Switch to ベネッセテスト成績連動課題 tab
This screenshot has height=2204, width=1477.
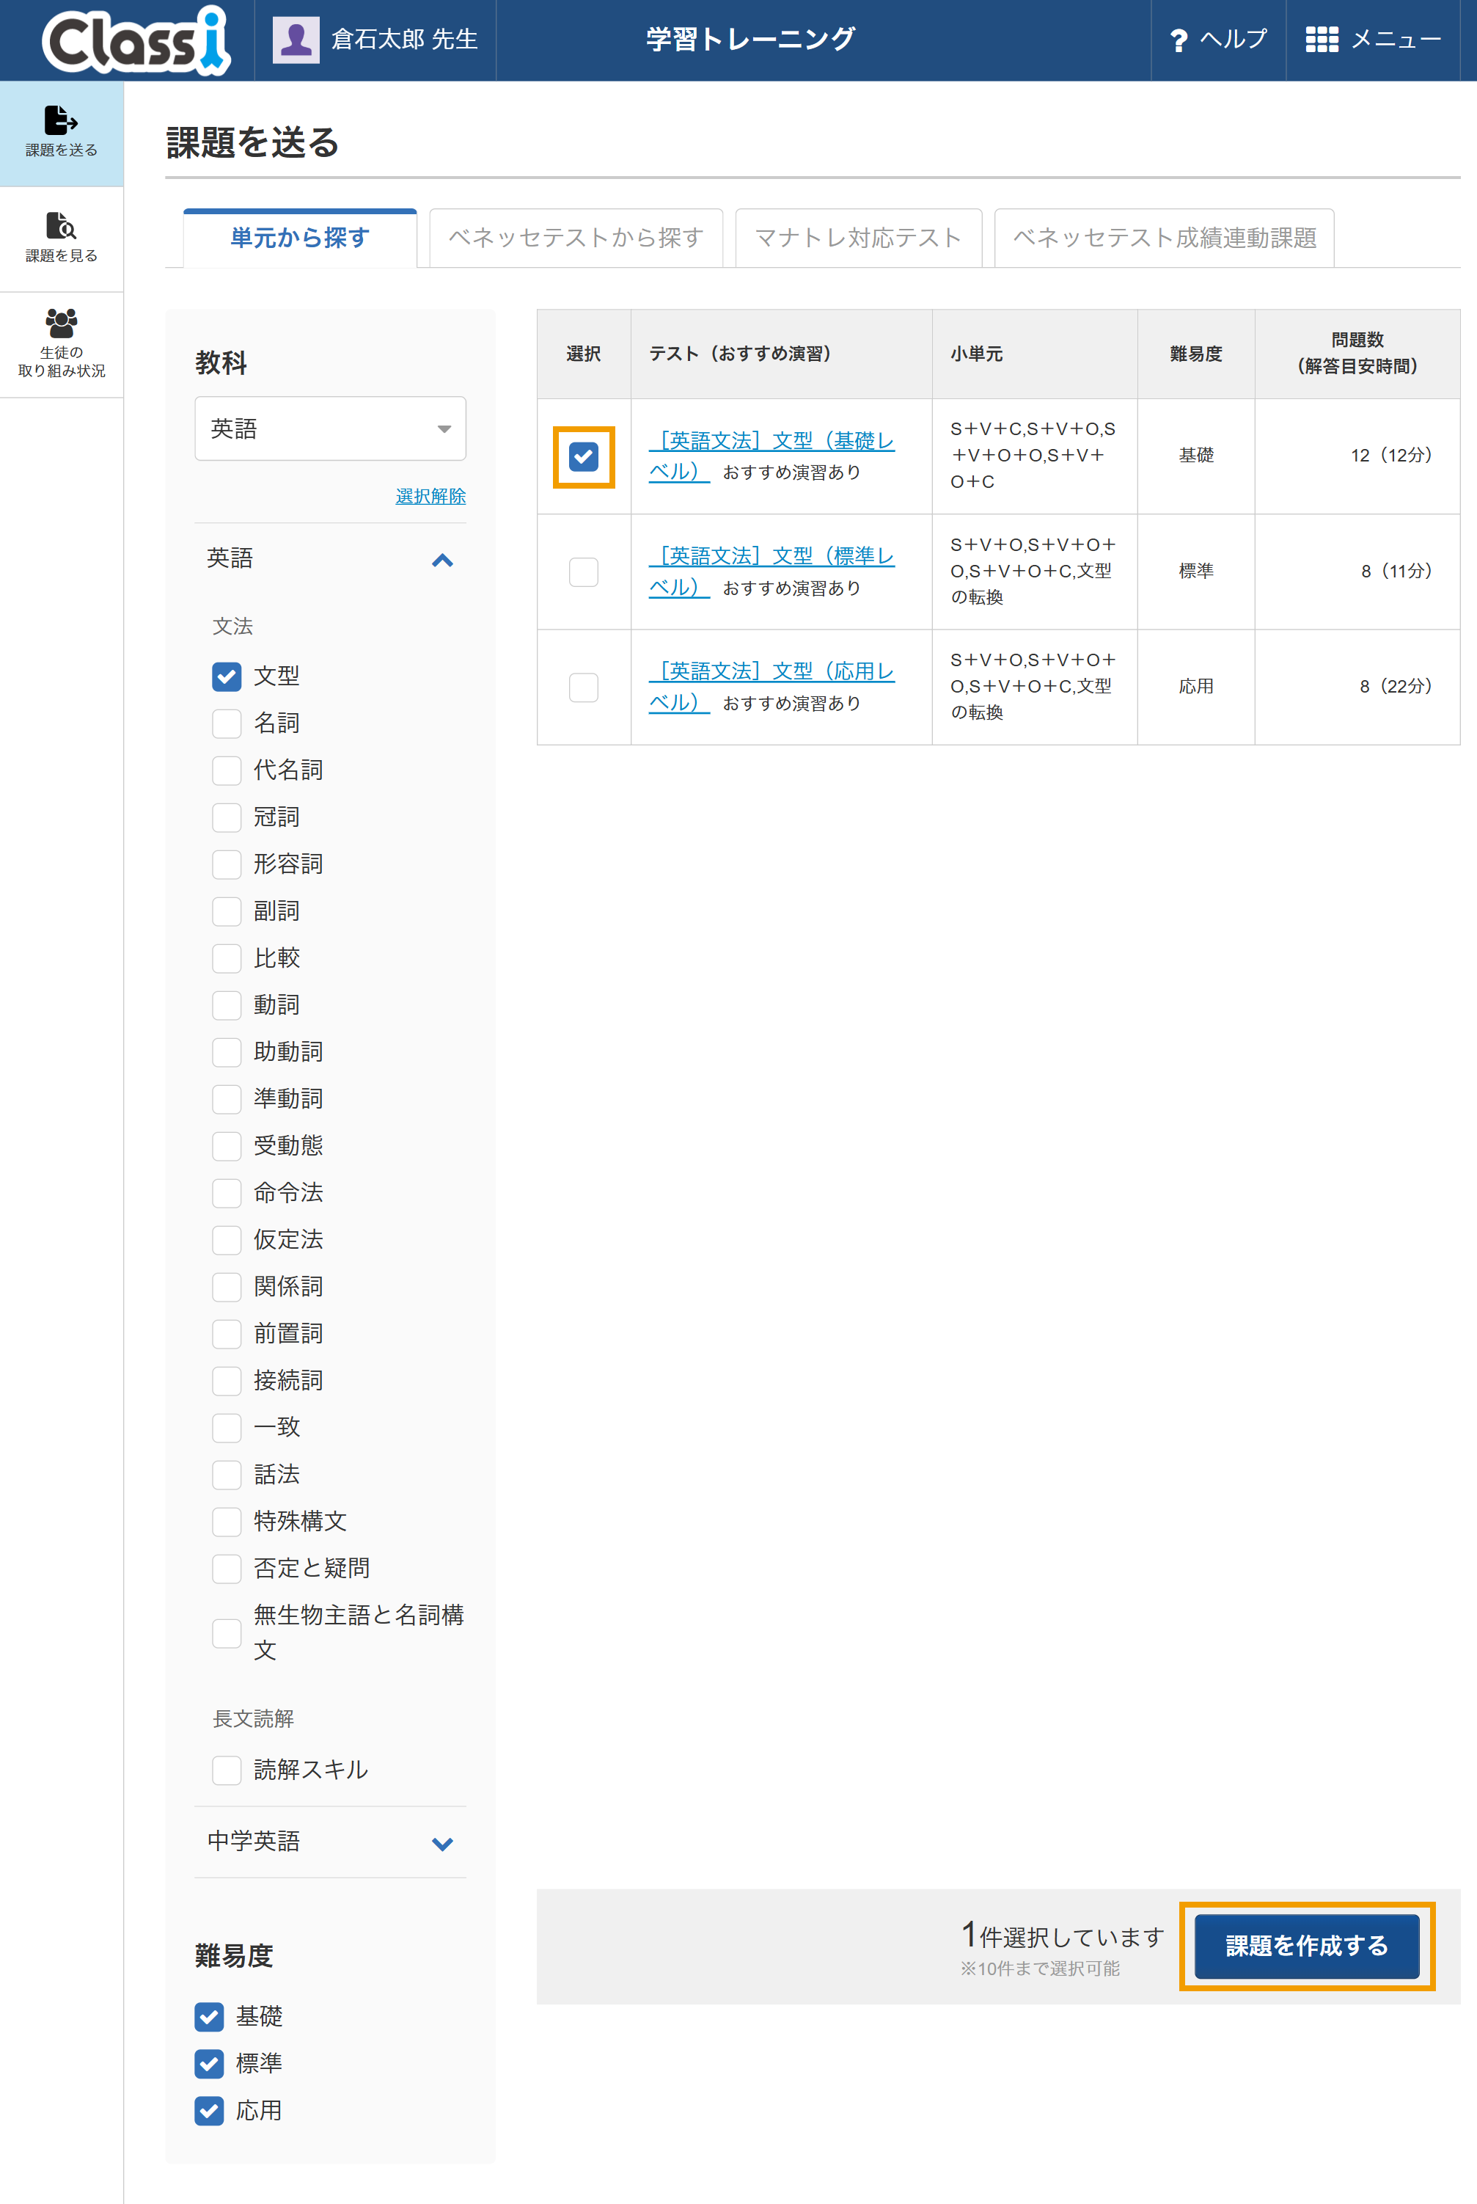pos(1165,238)
